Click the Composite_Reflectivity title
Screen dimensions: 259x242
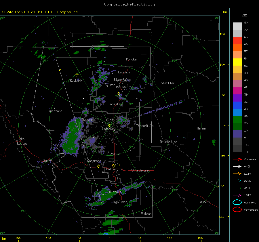pos(129,4)
